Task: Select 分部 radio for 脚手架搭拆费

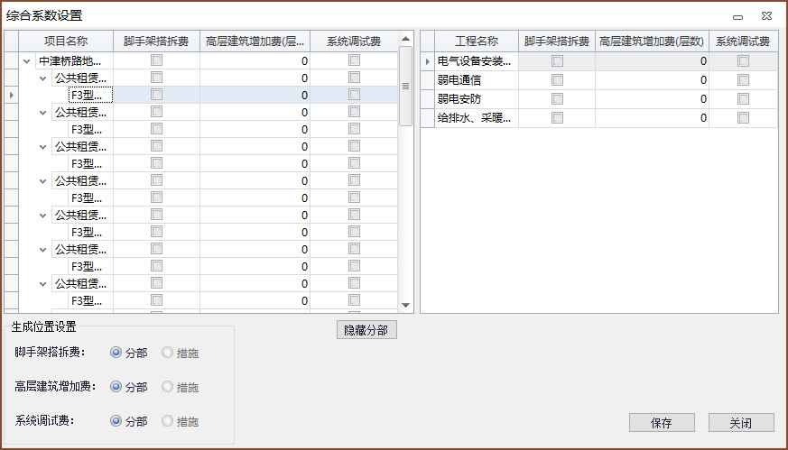Action: point(116,353)
